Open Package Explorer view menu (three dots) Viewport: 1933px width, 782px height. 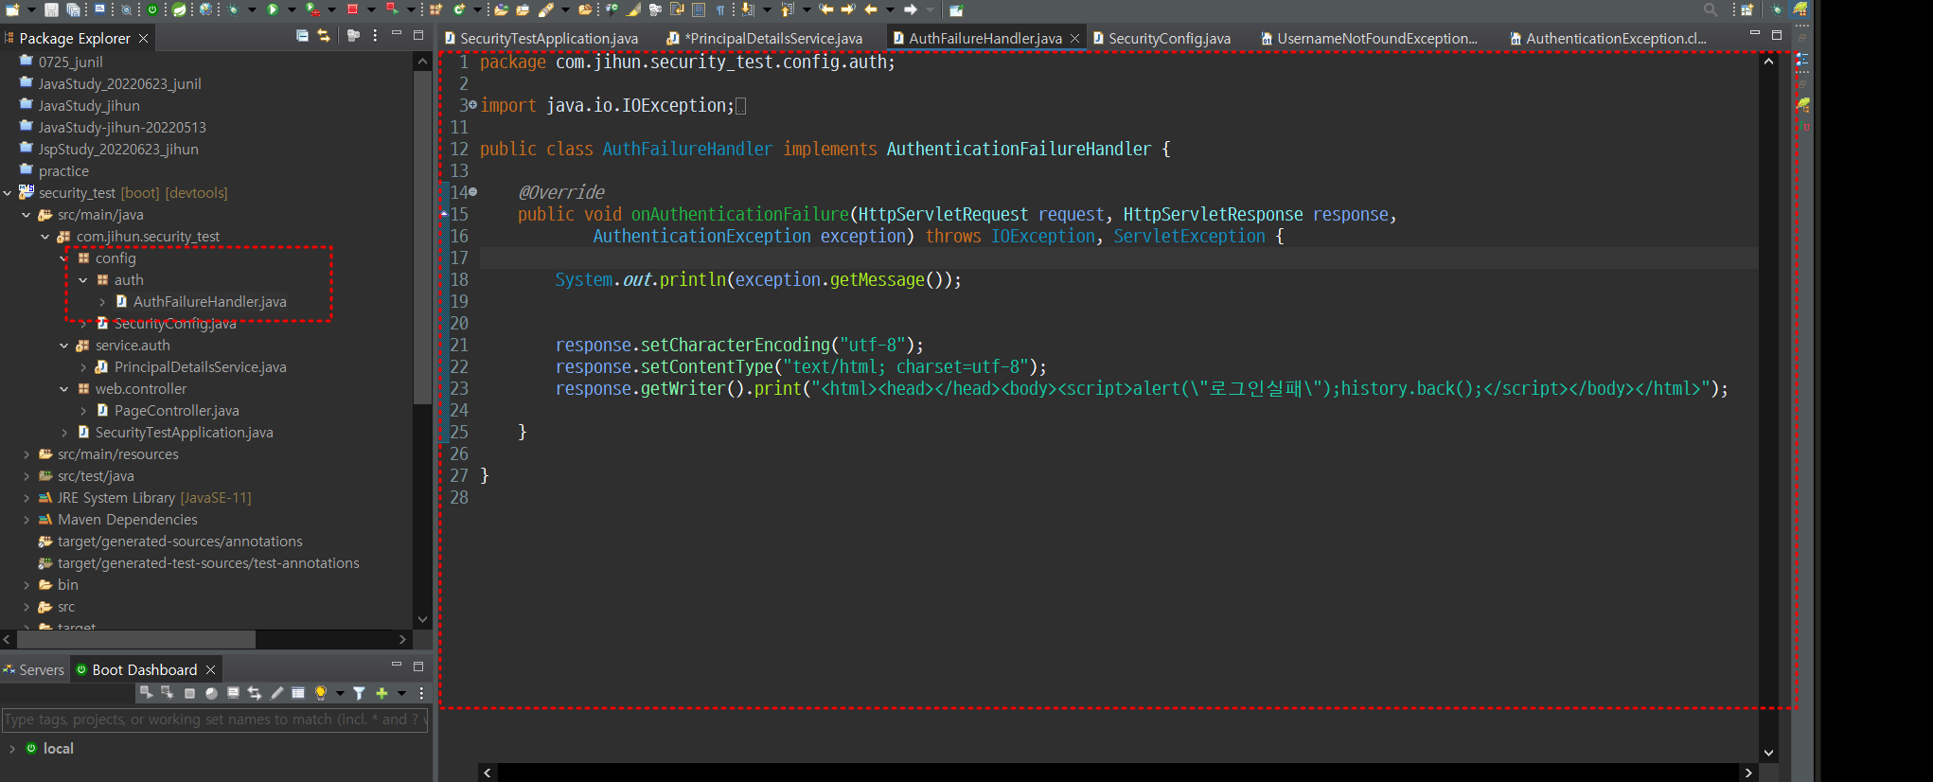click(375, 36)
